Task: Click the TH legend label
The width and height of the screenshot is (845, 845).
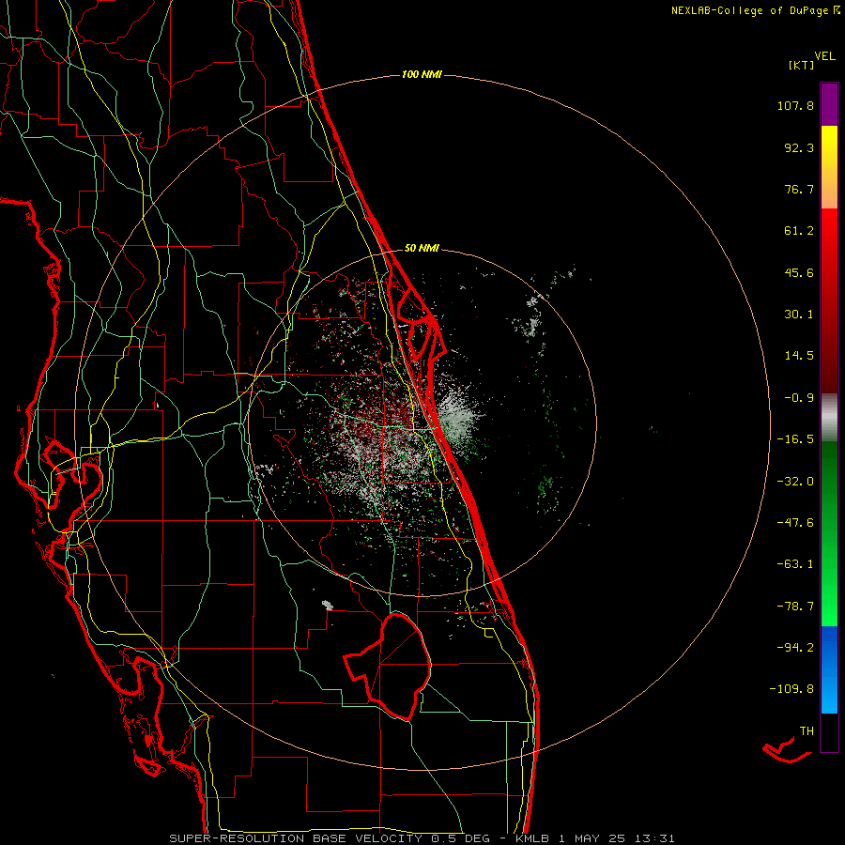Action: 807,731
